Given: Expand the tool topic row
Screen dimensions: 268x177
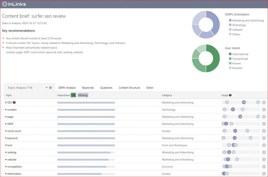Looking at the screenshot, I should click(6, 145).
